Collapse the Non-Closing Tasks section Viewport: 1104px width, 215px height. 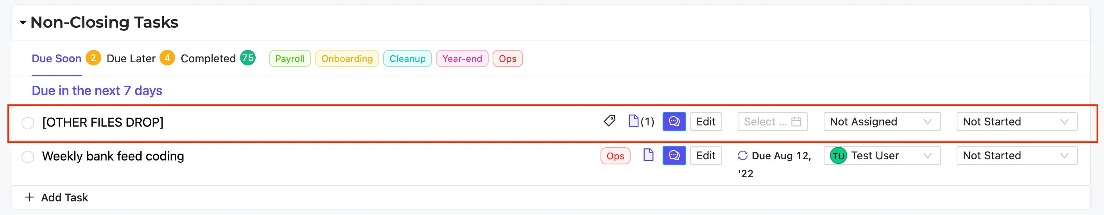(23, 22)
